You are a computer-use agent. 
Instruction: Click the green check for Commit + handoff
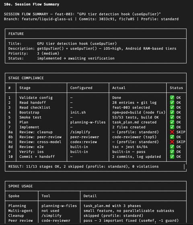(172, 157)
